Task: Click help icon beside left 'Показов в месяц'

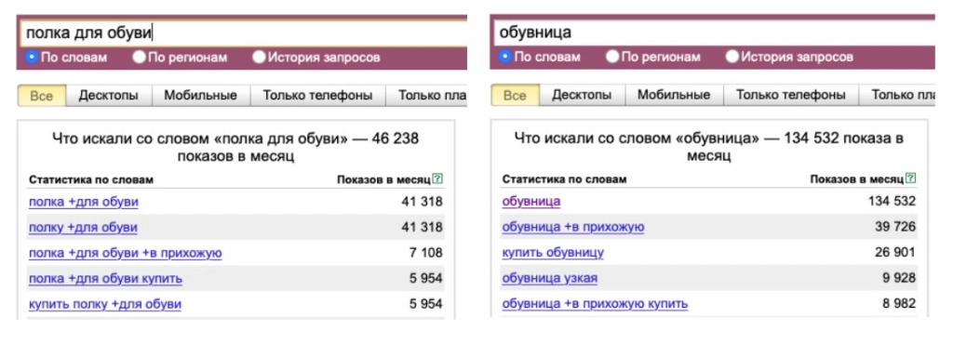Action: (x=437, y=179)
